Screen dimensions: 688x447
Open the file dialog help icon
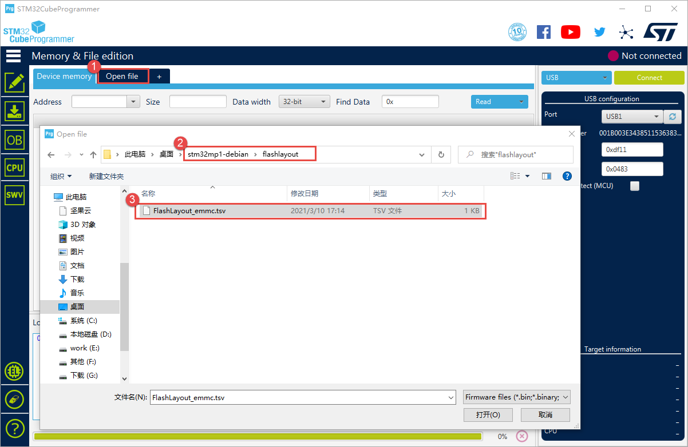point(567,176)
